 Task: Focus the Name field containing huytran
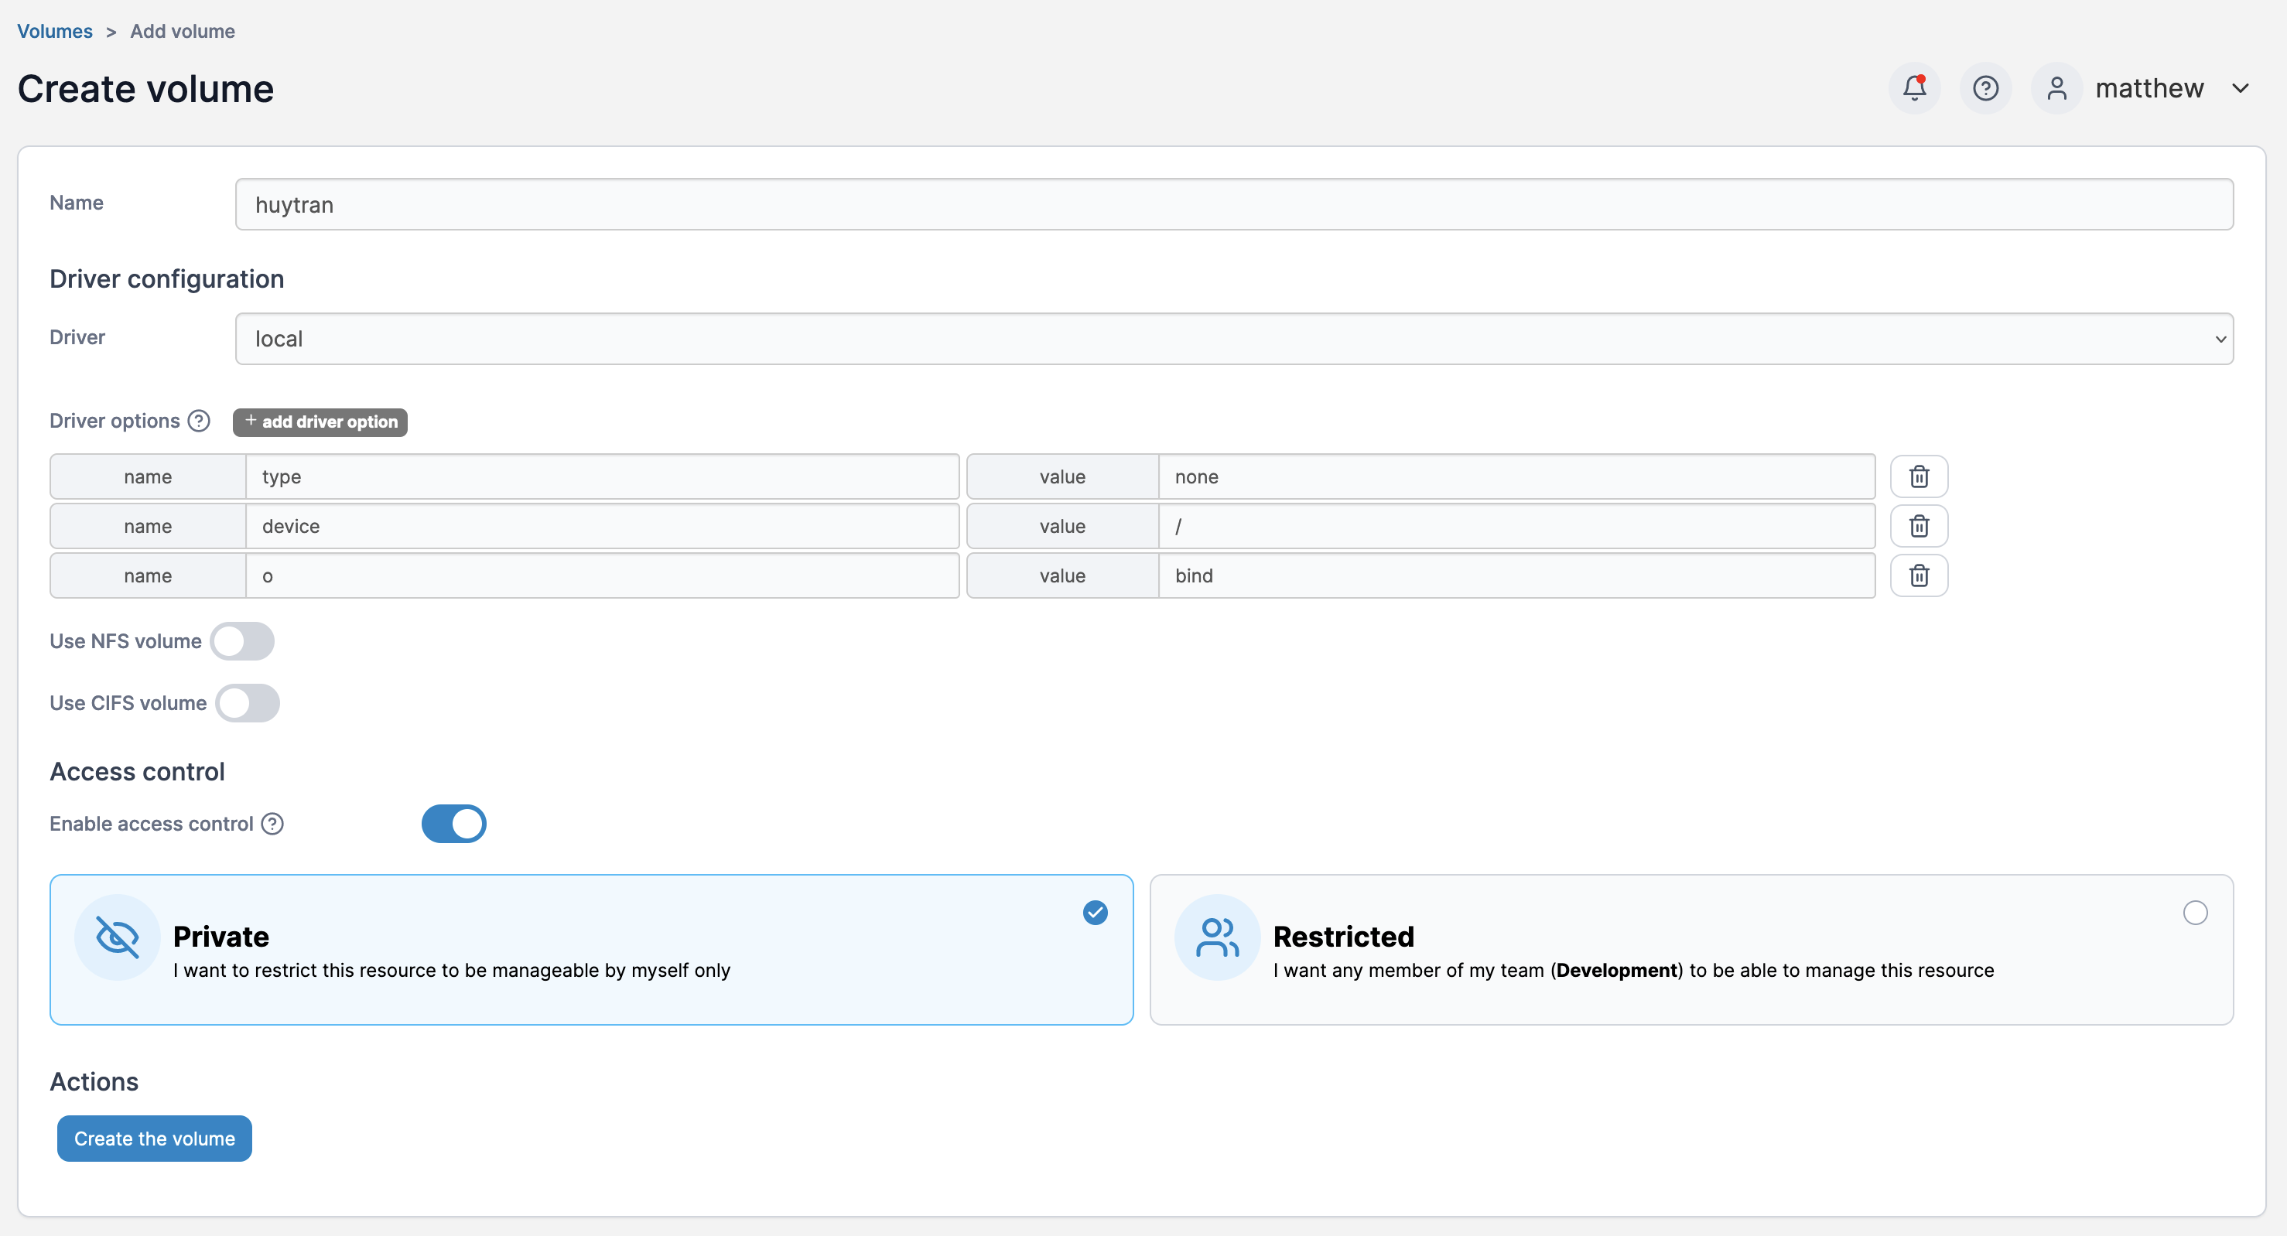pos(1233,204)
